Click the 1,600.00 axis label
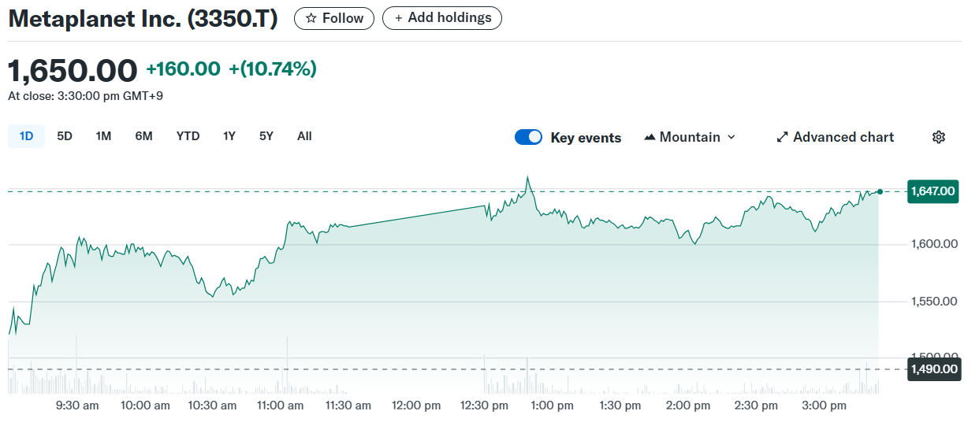Viewport: 979px width, 426px height. (933, 244)
